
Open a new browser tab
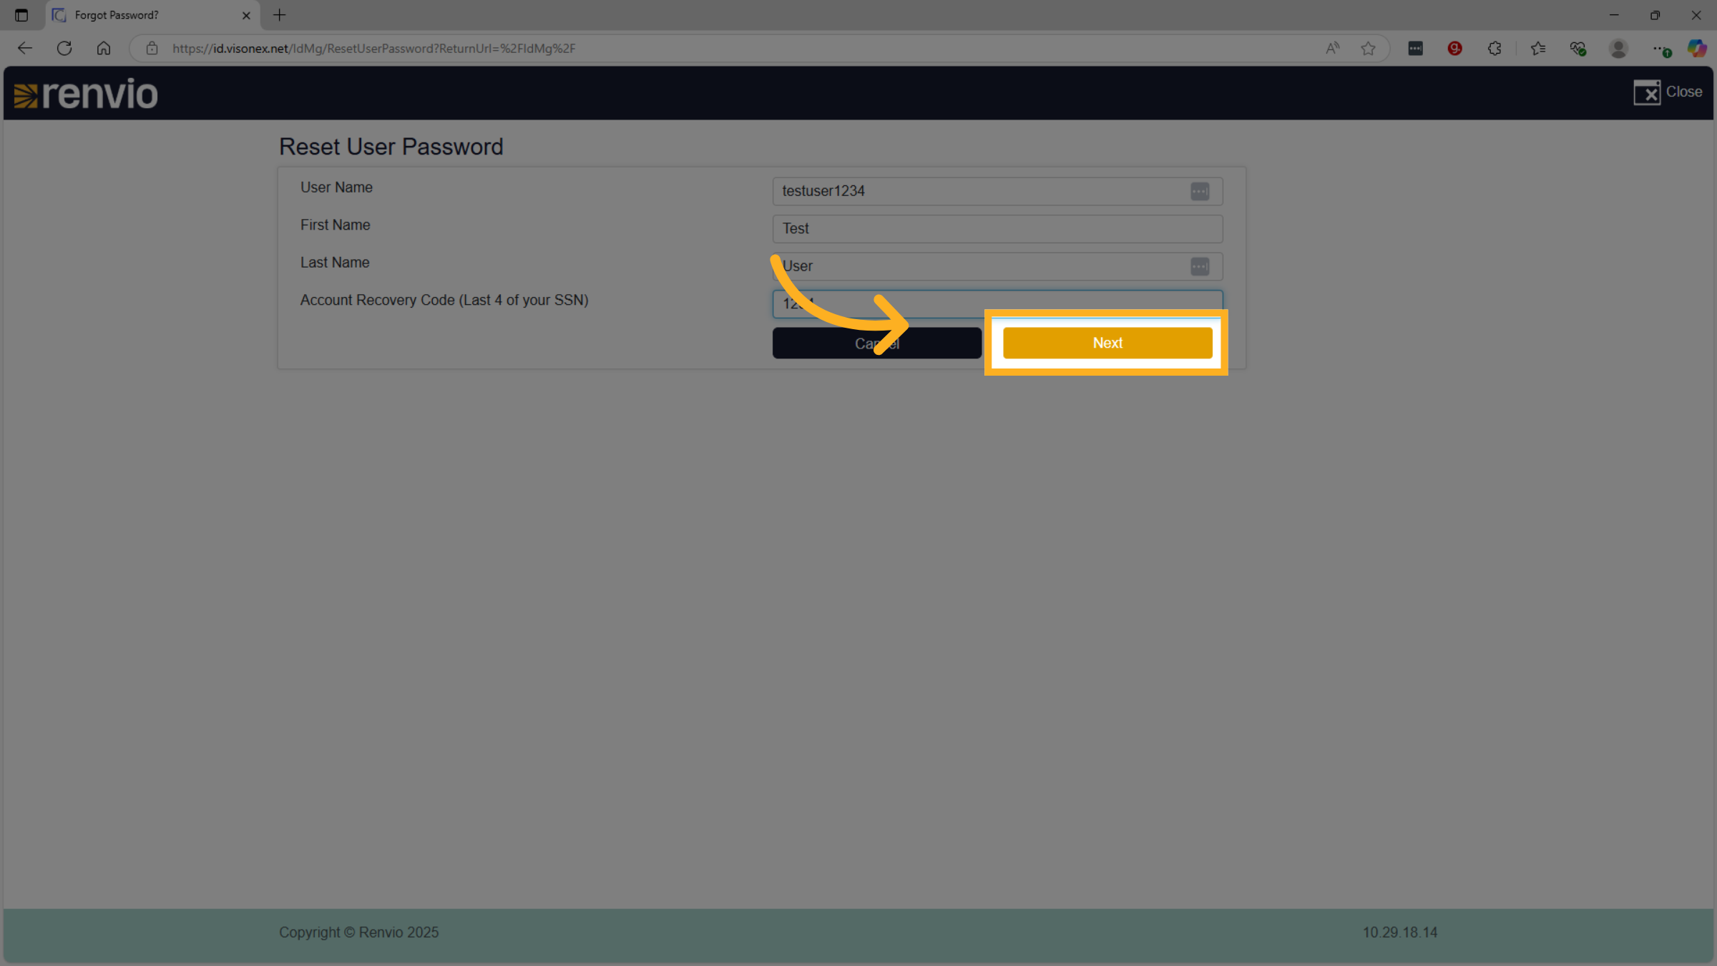click(x=280, y=15)
